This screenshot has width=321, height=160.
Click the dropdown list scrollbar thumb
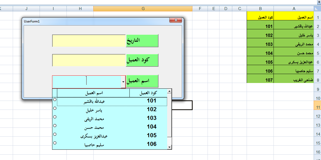[169, 115]
